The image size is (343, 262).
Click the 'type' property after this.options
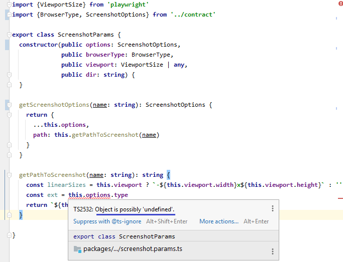(x=121, y=195)
